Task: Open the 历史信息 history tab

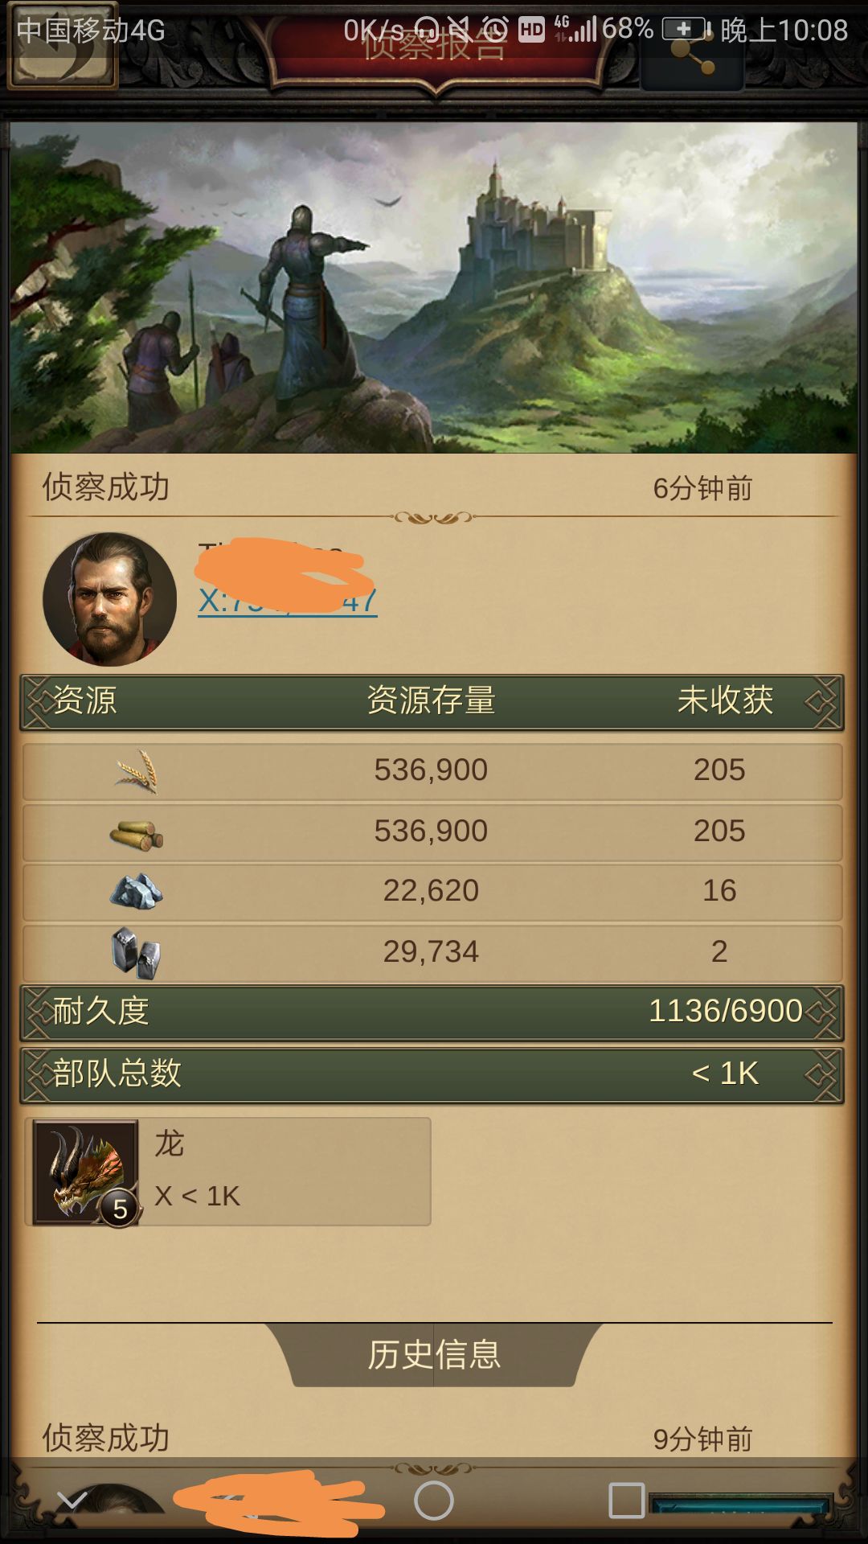Action: 434,1355
